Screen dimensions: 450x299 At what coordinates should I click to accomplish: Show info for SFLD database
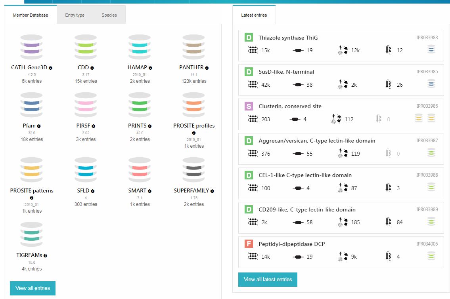pos(93,191)
